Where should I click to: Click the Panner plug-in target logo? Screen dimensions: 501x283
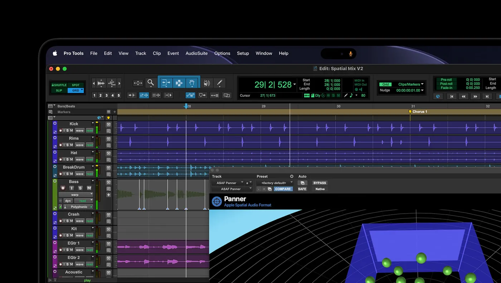point(217,201)
